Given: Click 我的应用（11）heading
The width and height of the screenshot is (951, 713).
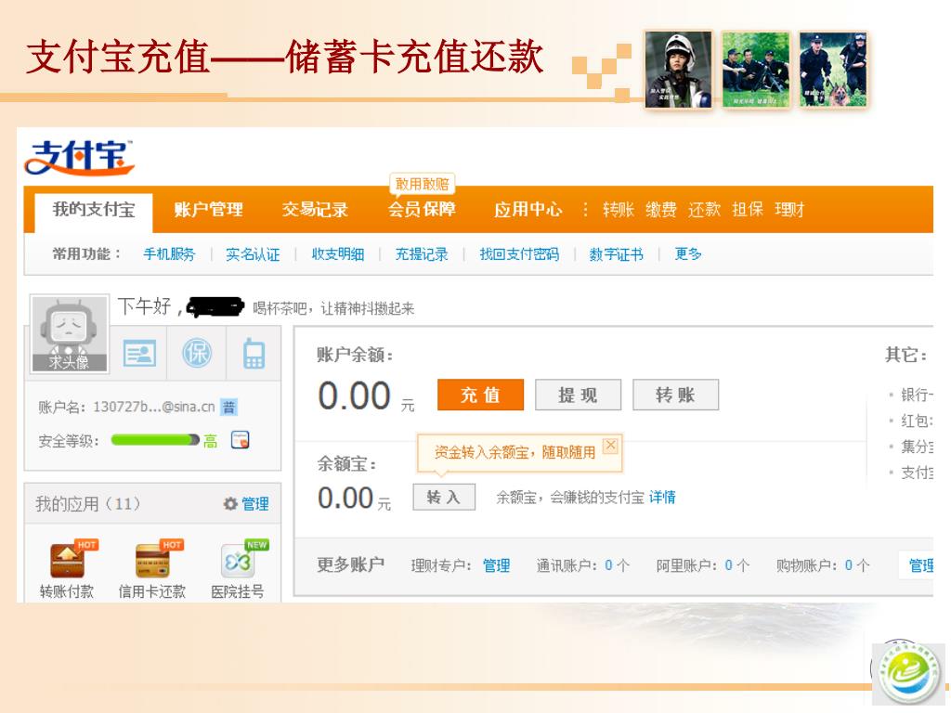Looking at the screenshot, I should tap(88, 504).
